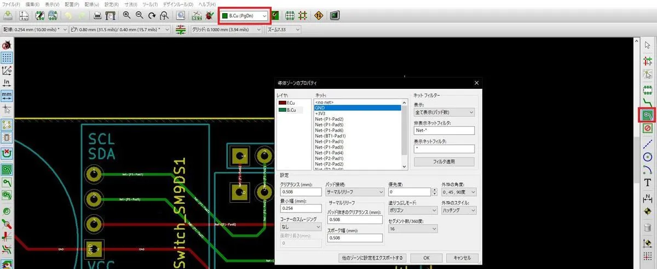Viewport: 657px width, 269px height.
Task: Run design rules check bug icon
Action: (209, 16)
